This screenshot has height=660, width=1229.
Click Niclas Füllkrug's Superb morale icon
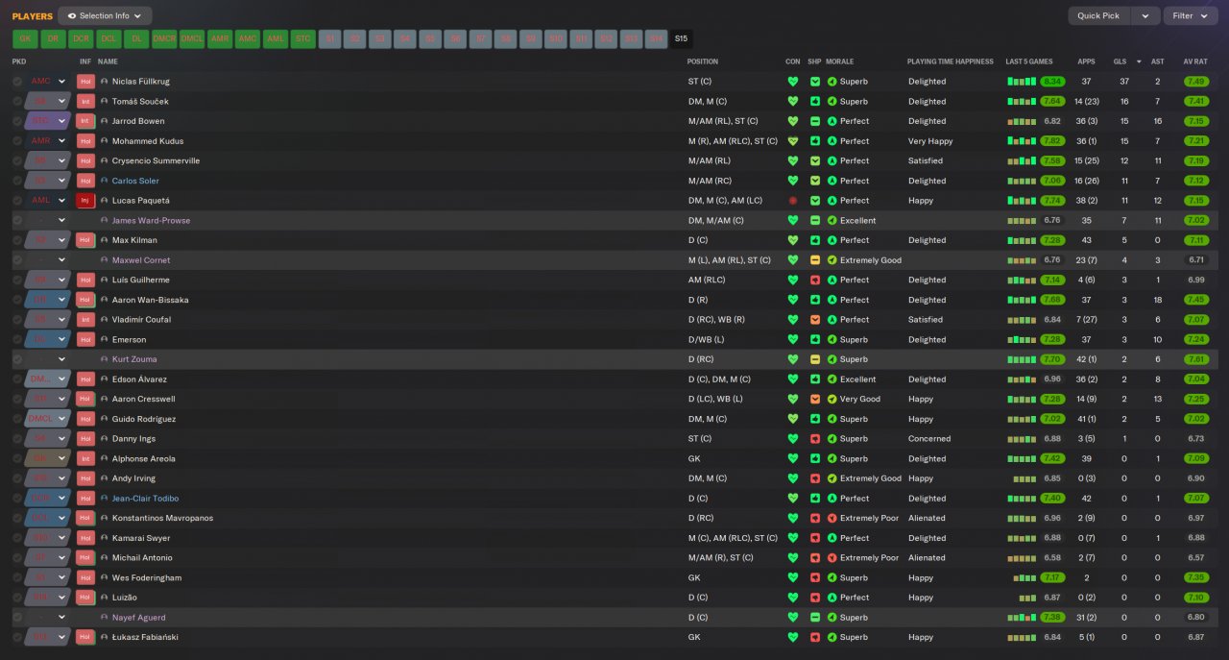tap(832, 82)
